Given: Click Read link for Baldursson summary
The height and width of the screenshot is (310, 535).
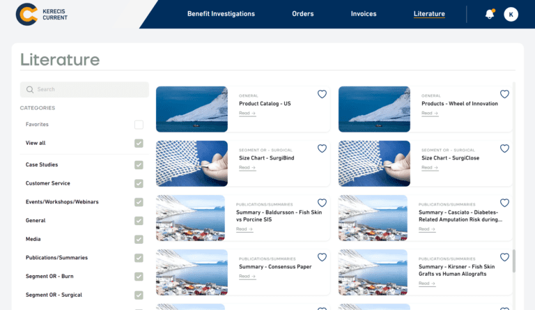Looking at the screenshot, I should [245, 229].
